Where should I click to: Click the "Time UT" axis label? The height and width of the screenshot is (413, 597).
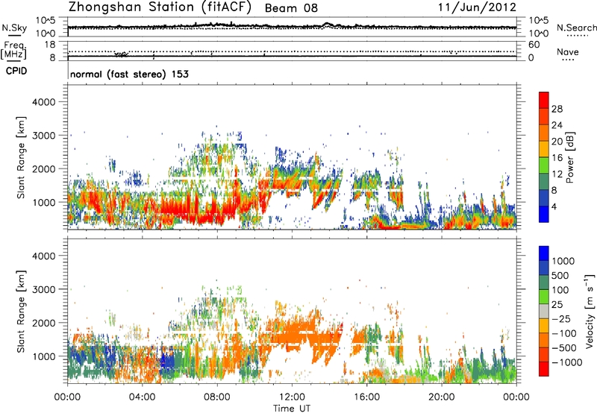click(x=292, y=409)
